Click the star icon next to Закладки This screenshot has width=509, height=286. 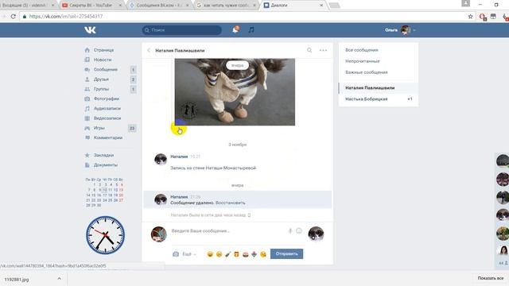click(87, 155)
